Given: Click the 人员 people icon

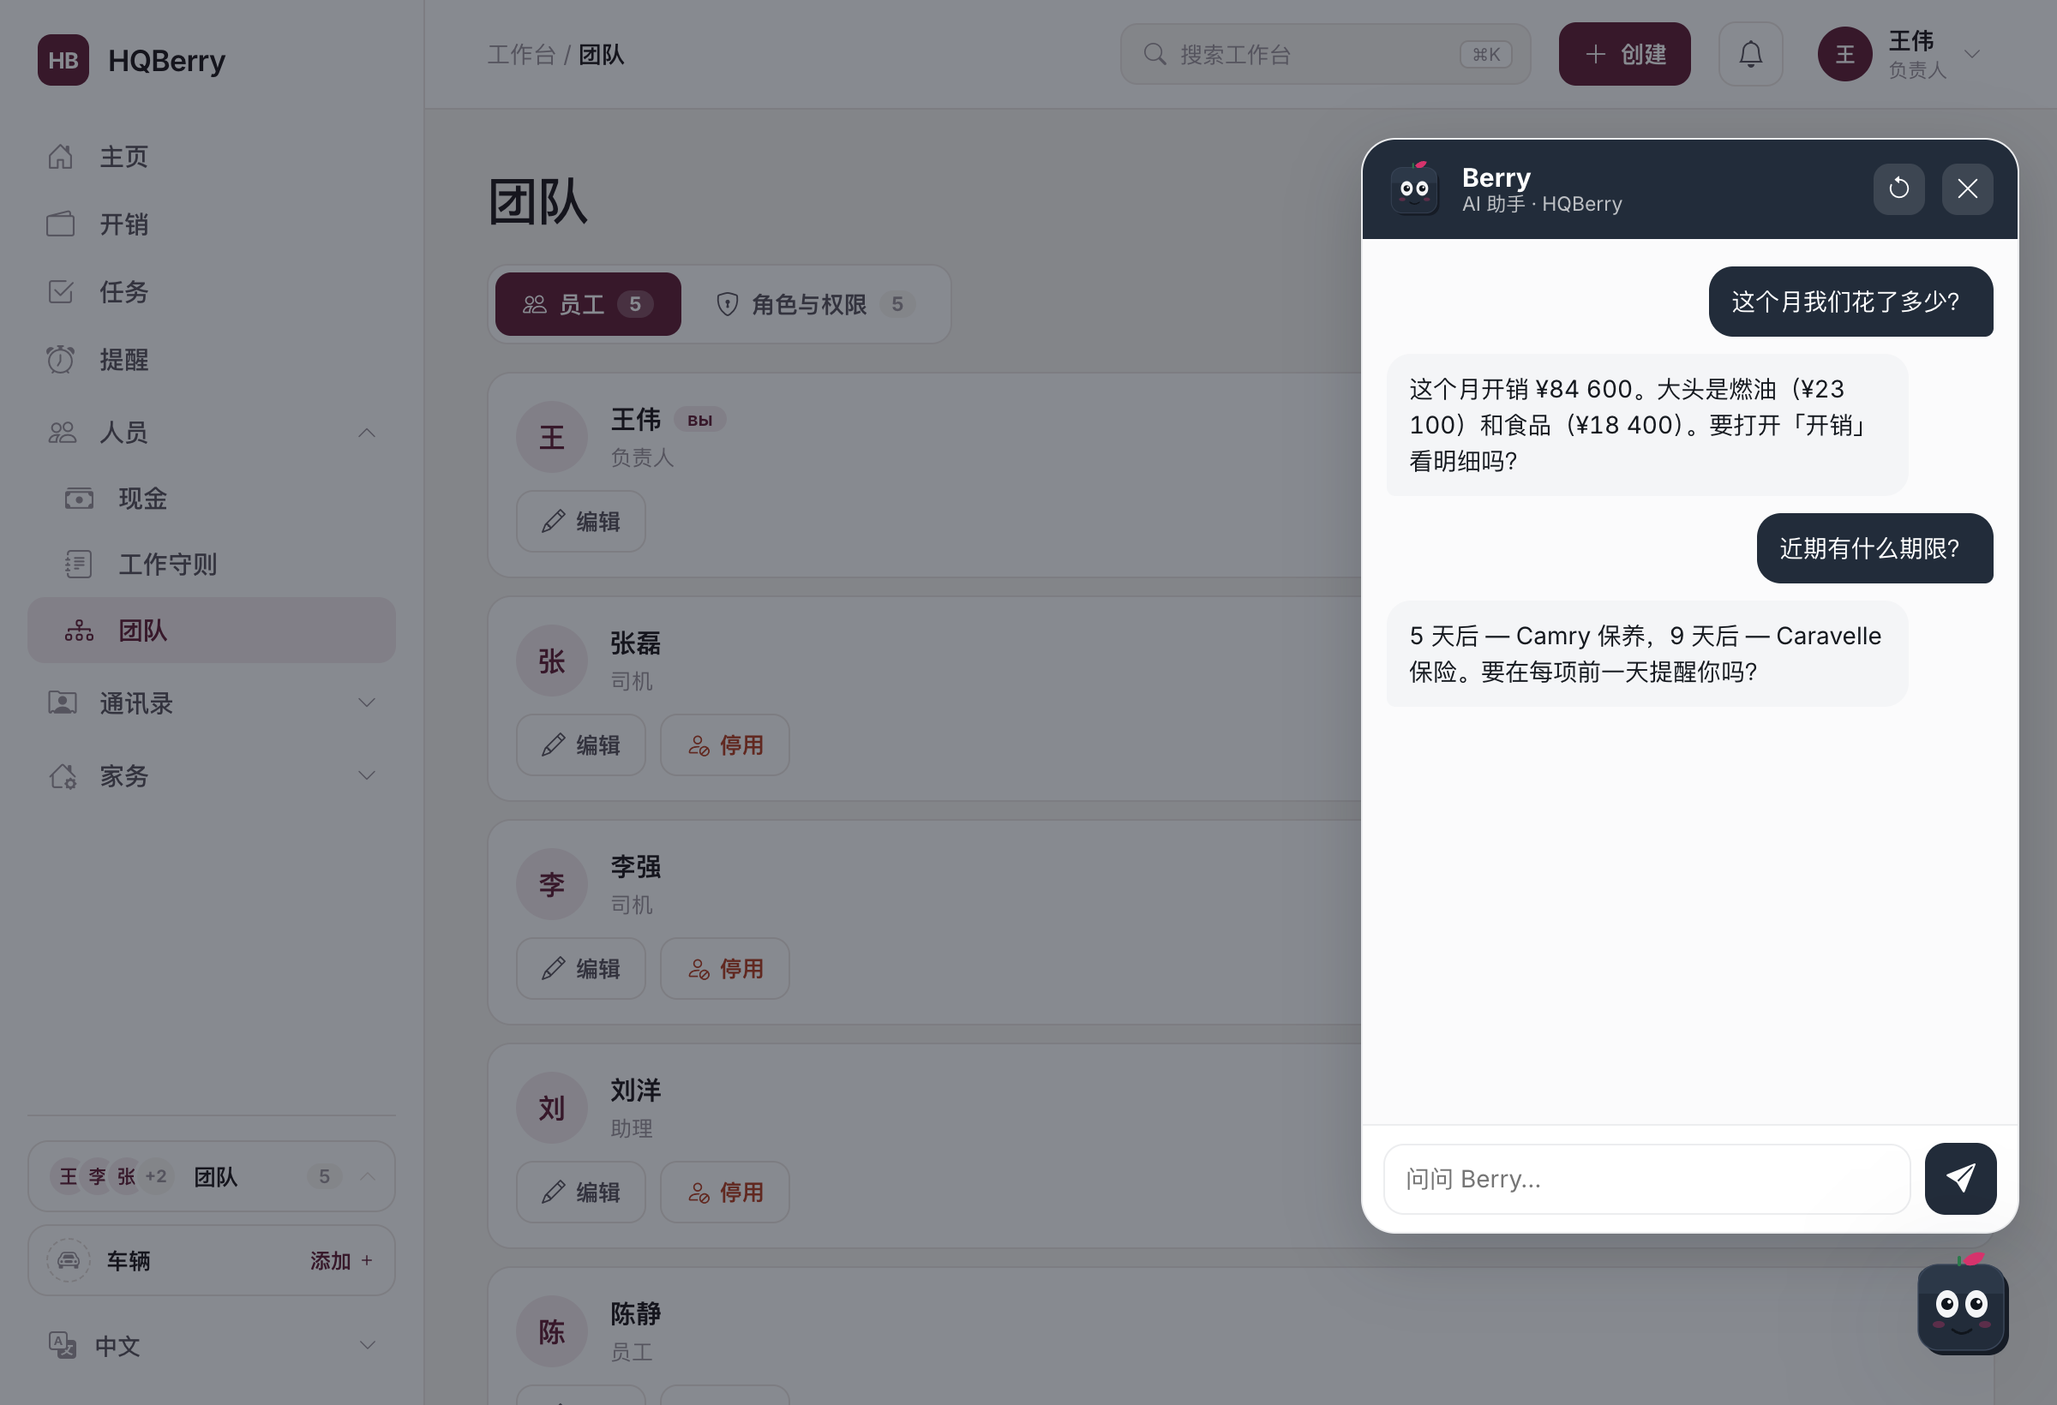Looking at the screenshot, I should [x=62, y=433].
